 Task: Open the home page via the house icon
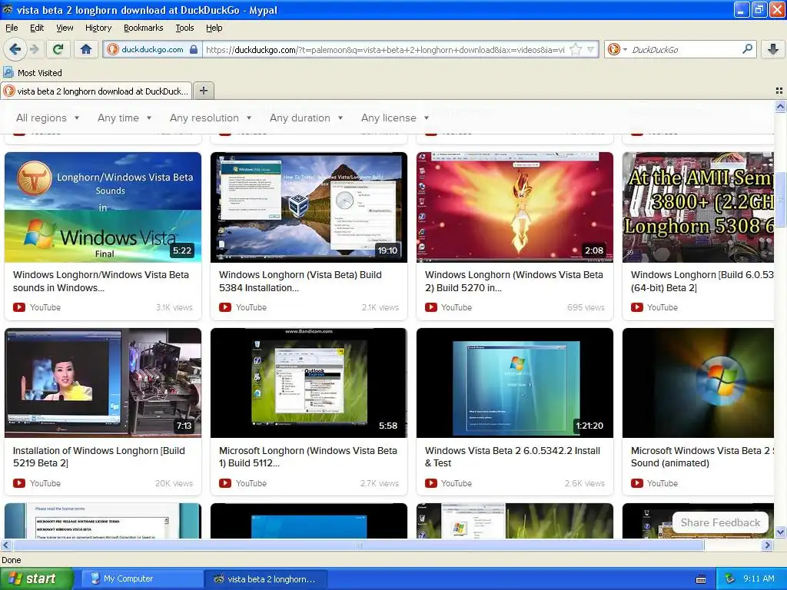tap(86, 49)
